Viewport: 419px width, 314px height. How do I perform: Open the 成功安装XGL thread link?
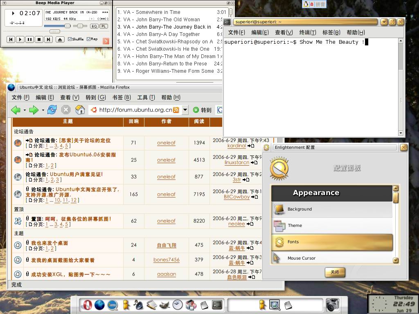(x=71, y=274)
